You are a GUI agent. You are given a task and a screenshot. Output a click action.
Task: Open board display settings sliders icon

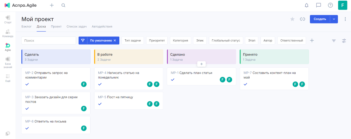[x=344, y=41]
